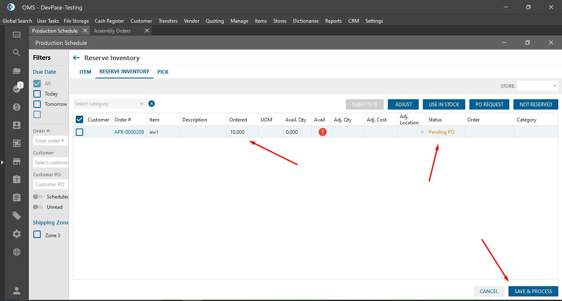
Task: Open the storefront icon in sidebar
Action: [x=16, y=161]
